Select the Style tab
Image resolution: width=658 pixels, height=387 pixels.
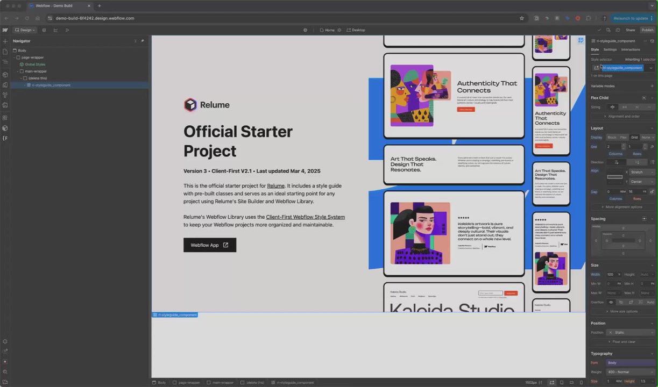(x=595, y=49)
